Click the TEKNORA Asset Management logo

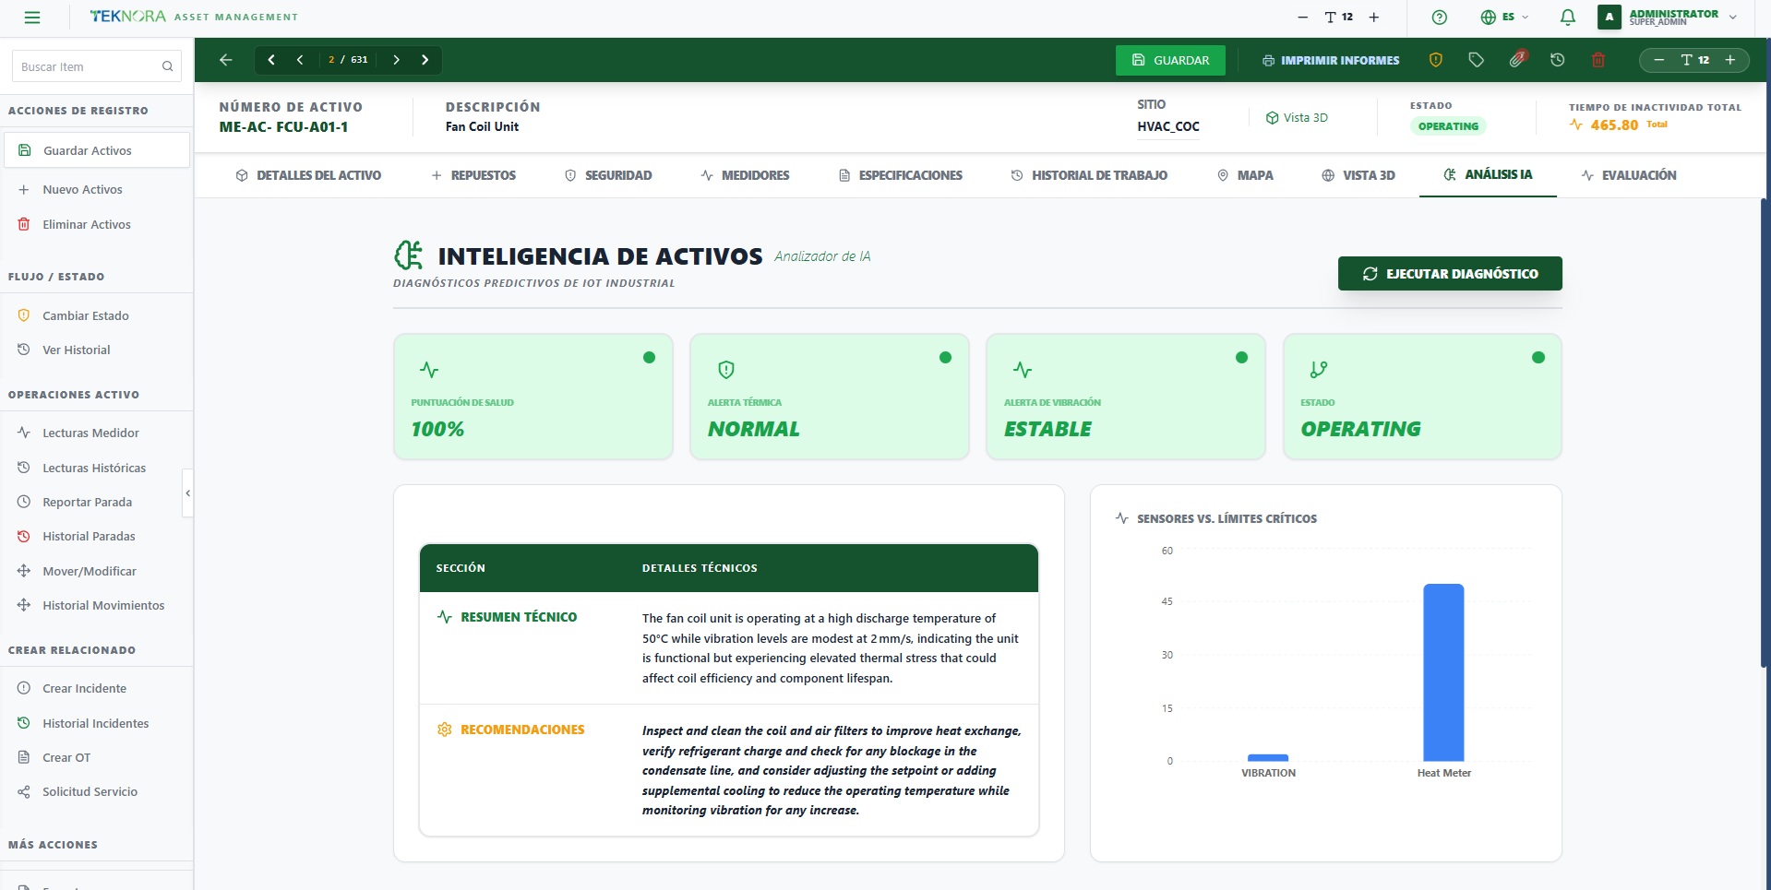194,17
